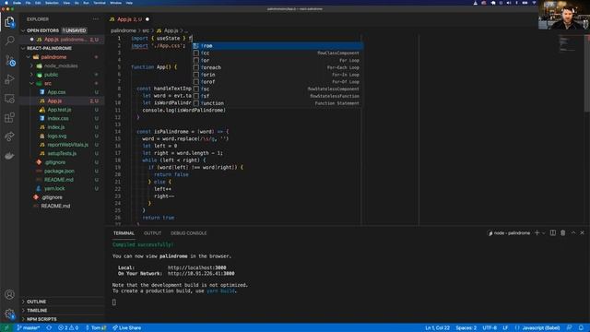Select the 'from' suggestion in autocomplete
This screenshot has width=590, height=332.
(277, 46)
